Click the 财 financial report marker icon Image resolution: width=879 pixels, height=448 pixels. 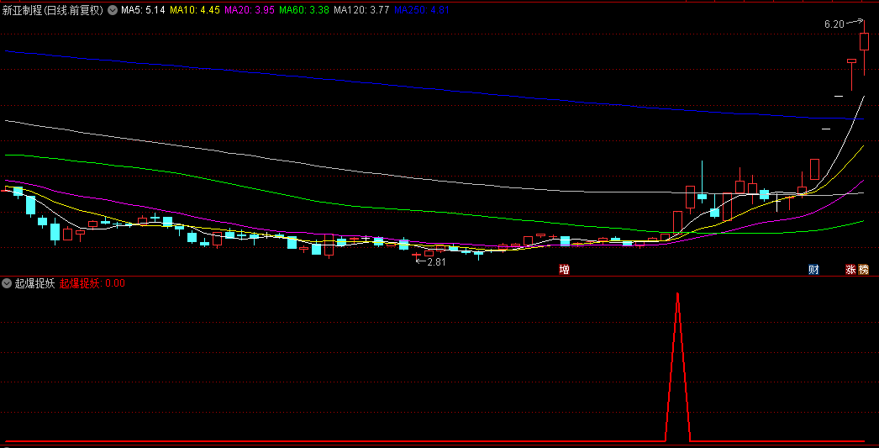tap(813, 270)
